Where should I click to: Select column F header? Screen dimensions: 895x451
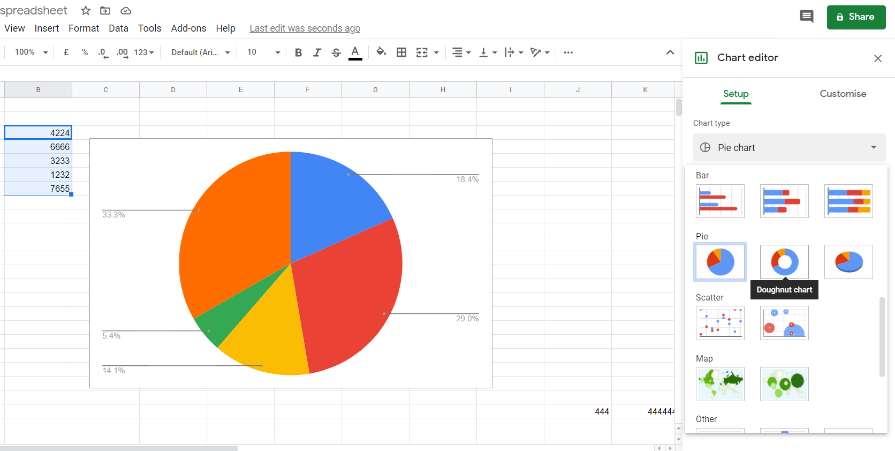pyautogui.click(x=308, y=90)
